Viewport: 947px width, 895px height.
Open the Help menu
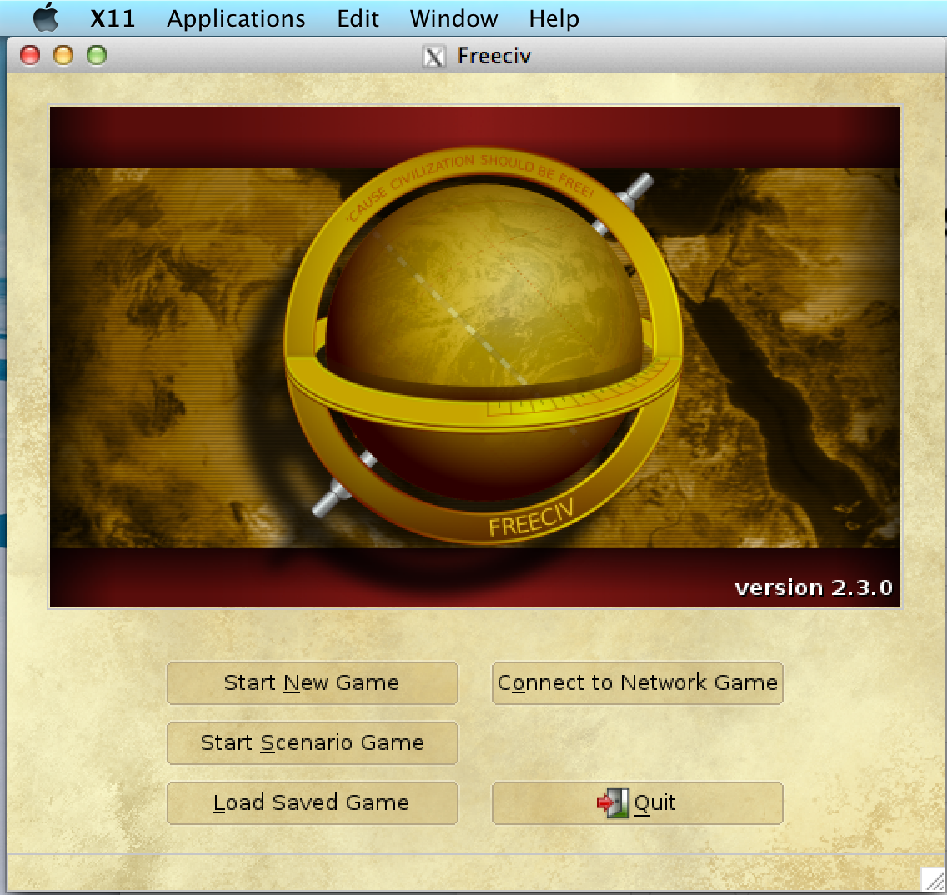tap(553, 17)
